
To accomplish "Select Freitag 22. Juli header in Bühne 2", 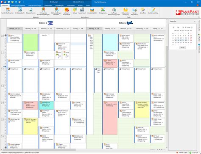I will point(158,28).
